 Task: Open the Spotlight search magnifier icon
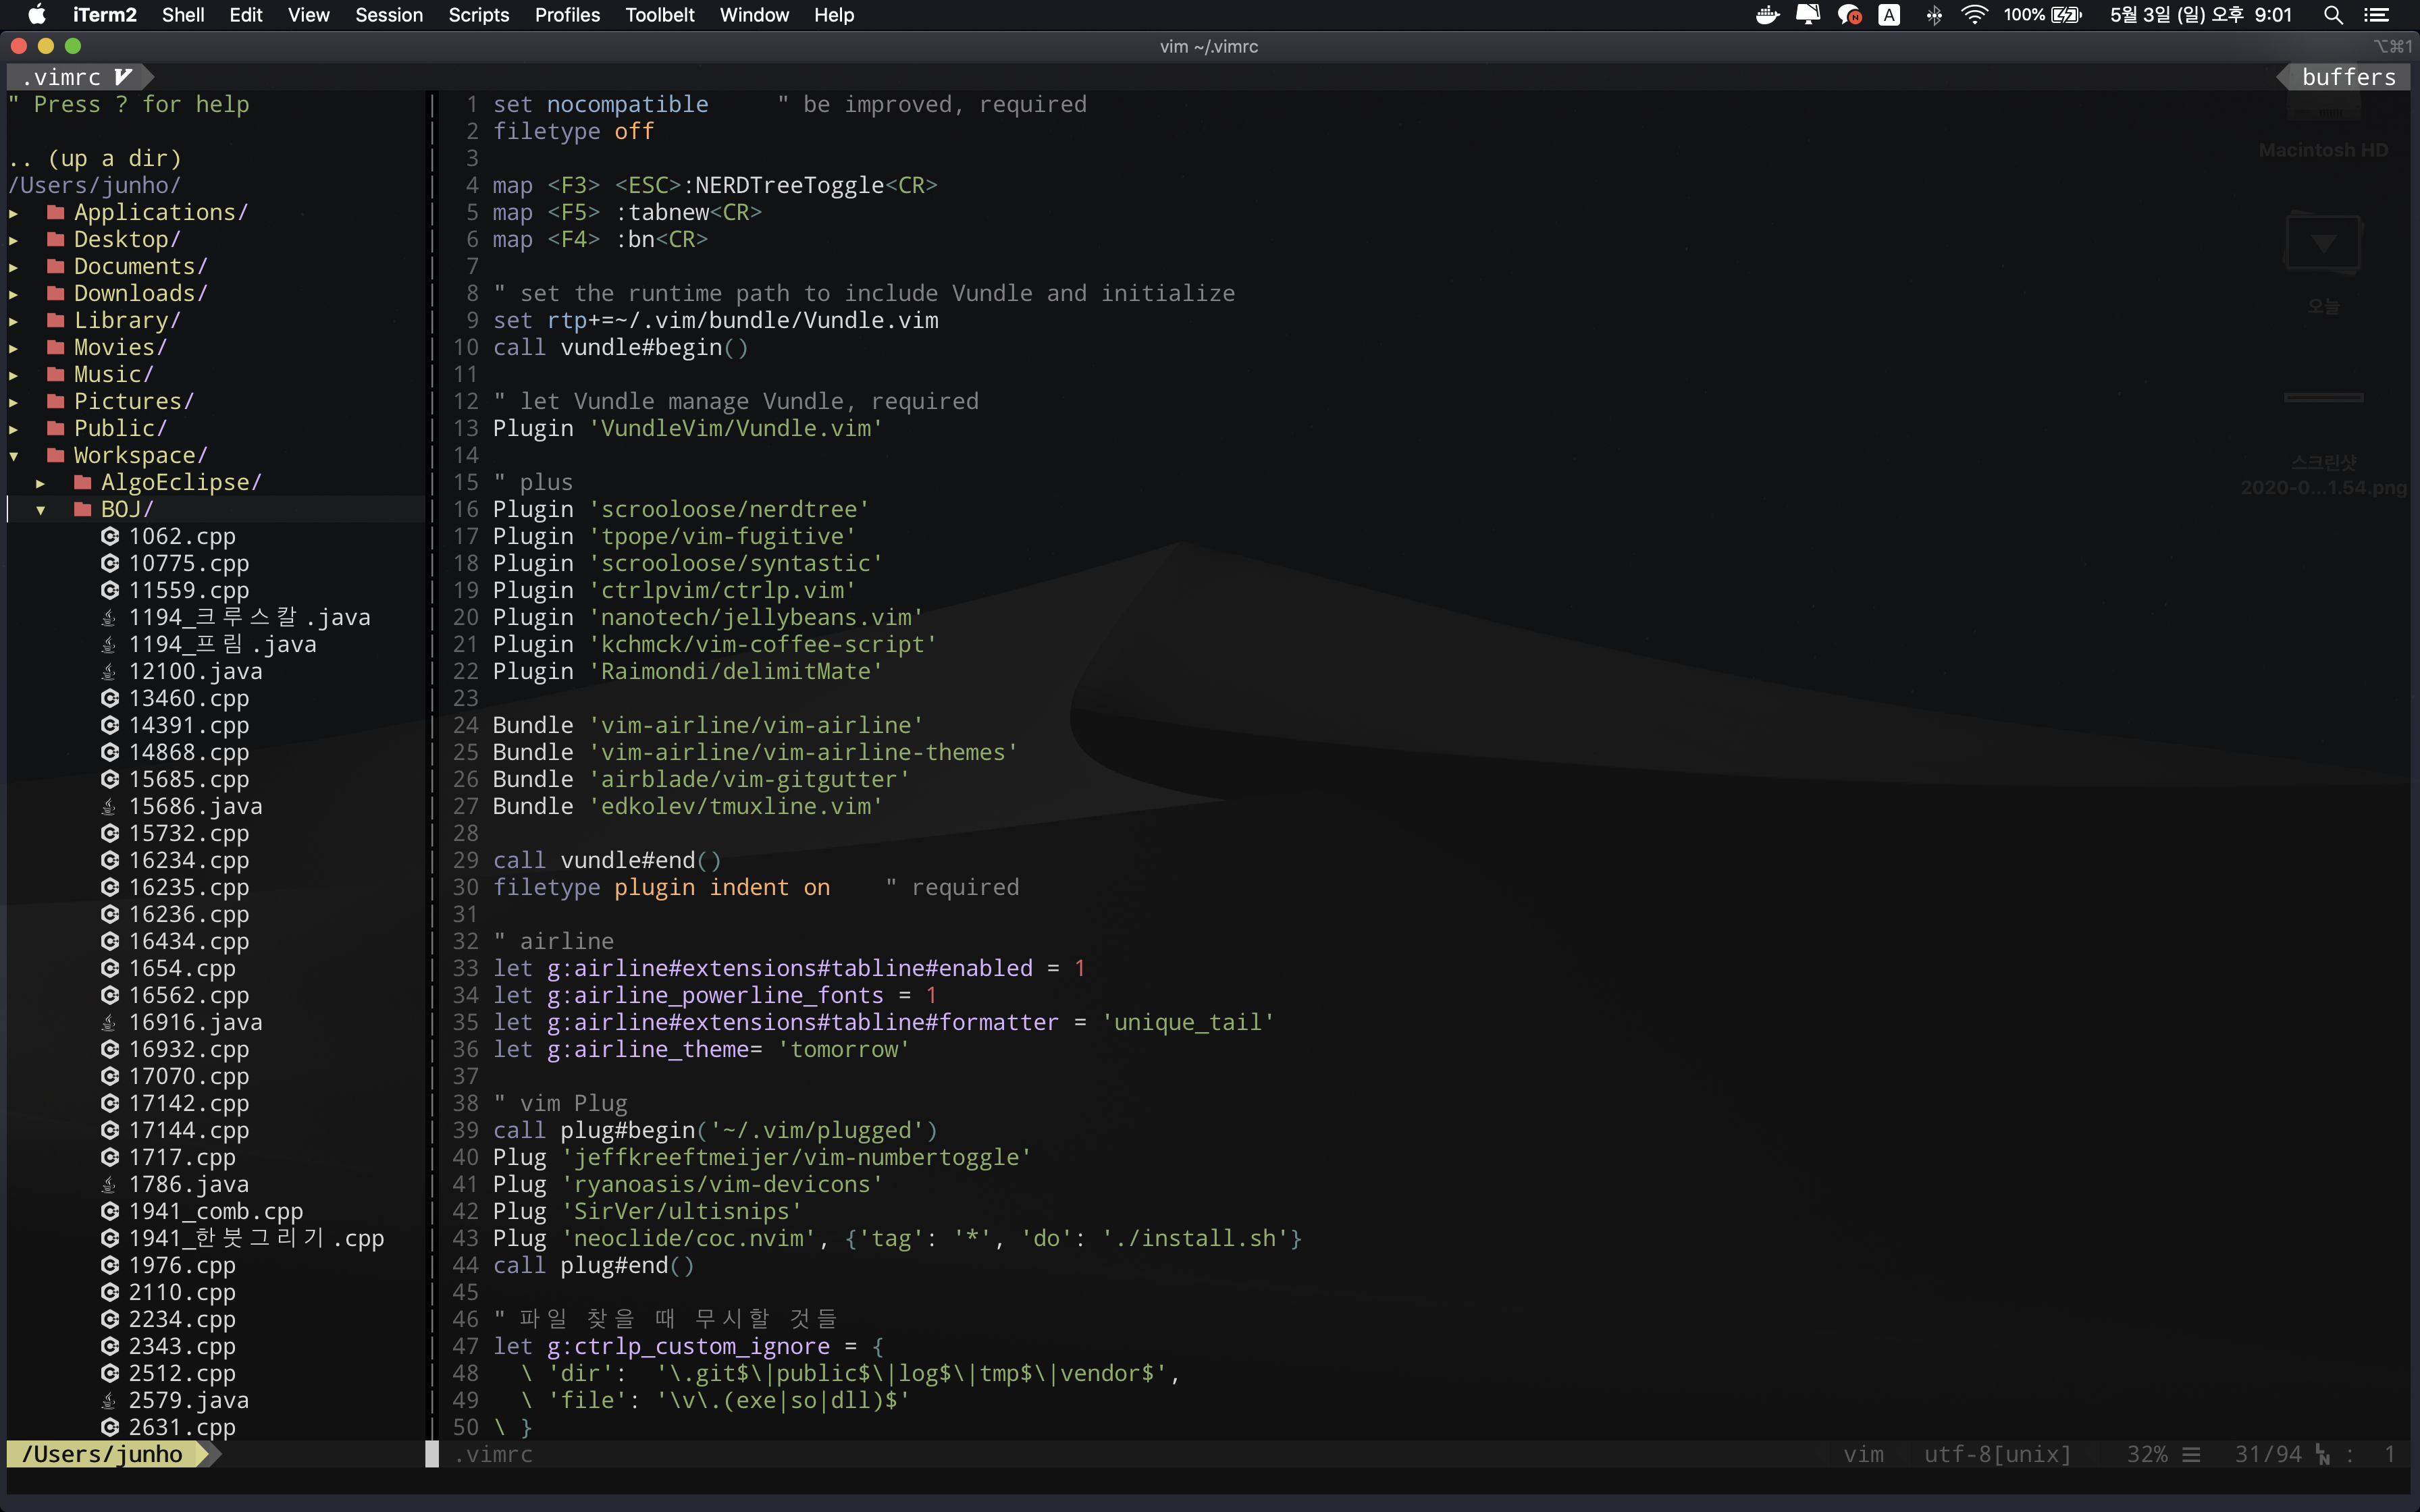2333,15
